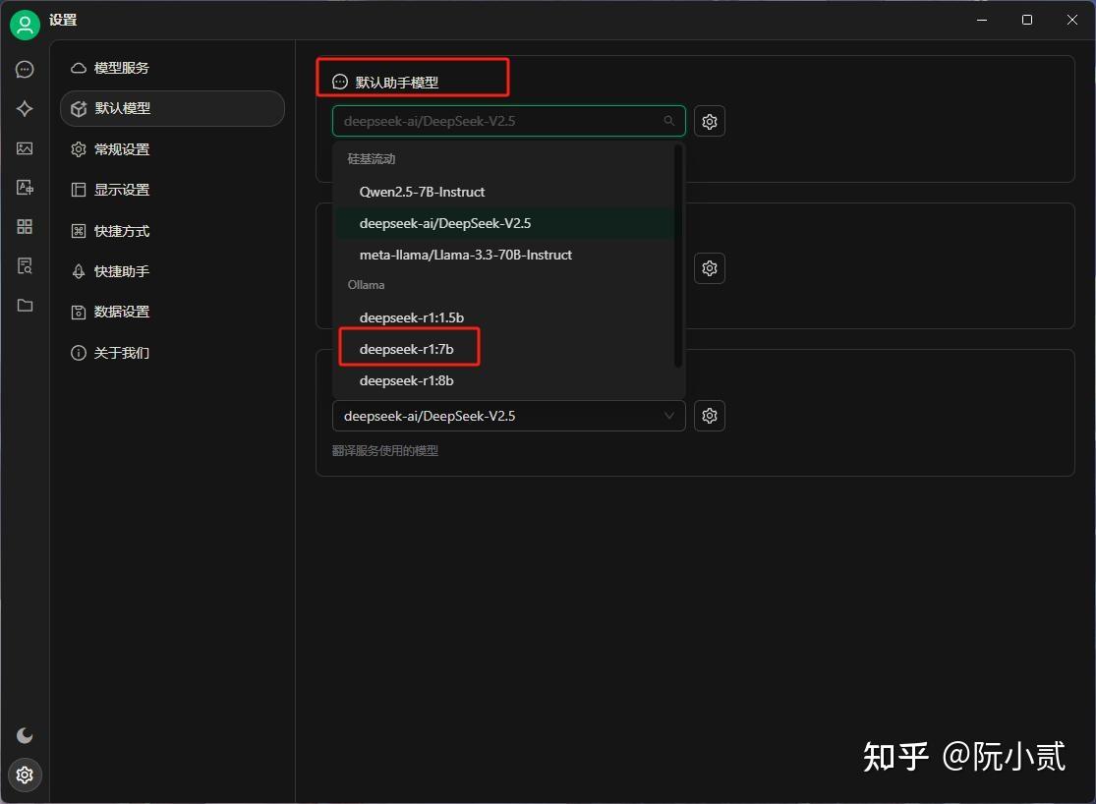The height and width of the screenshot is (804, 1096).
Task: Open the chat assistant sidebar icon
Action: (x=25, y=69)
